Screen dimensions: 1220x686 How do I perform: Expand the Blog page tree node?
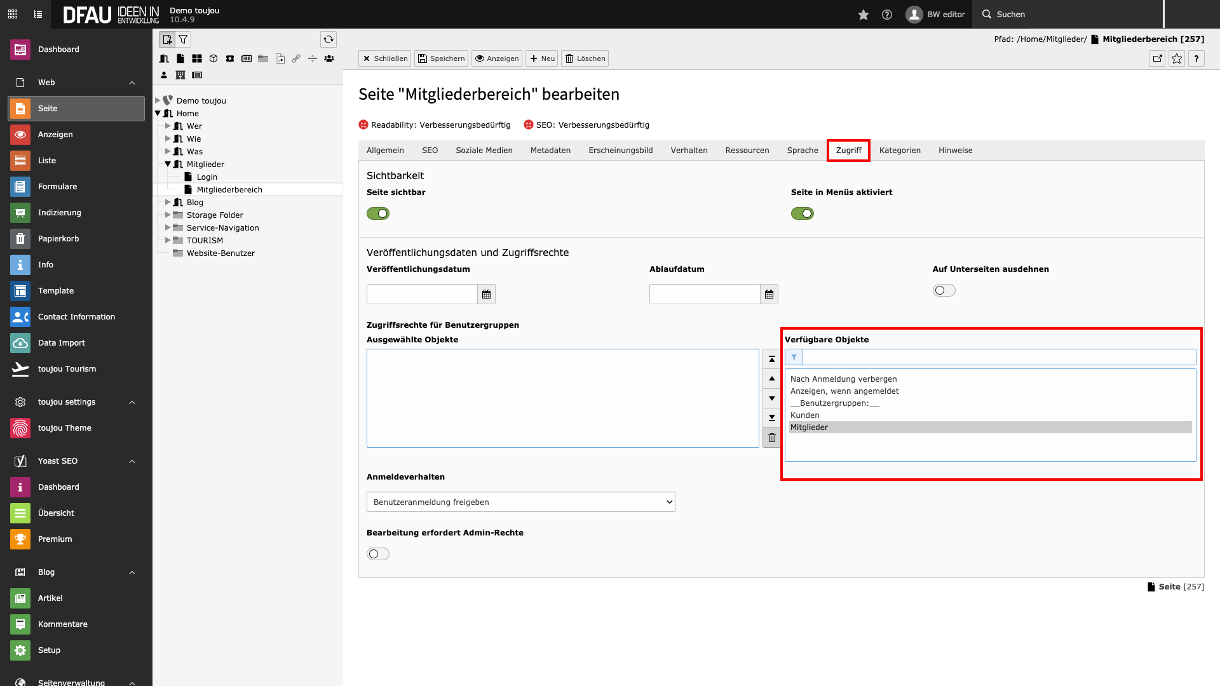tap(168, 202)
